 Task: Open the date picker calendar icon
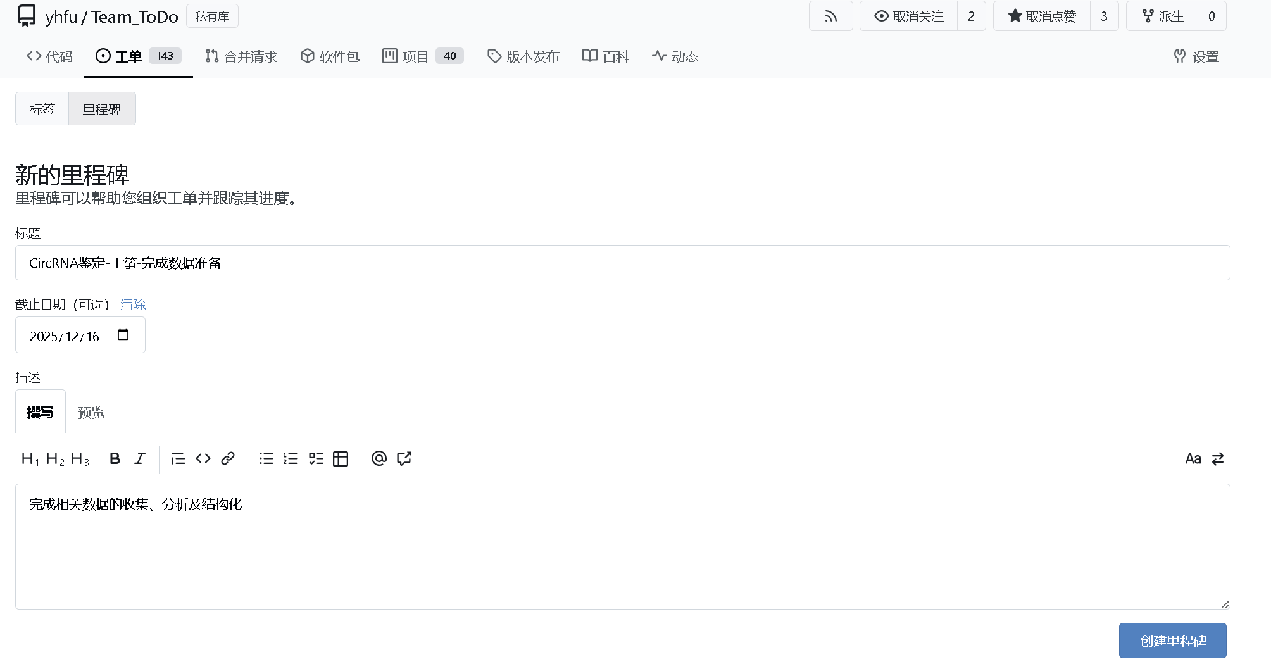click(123, 335)
